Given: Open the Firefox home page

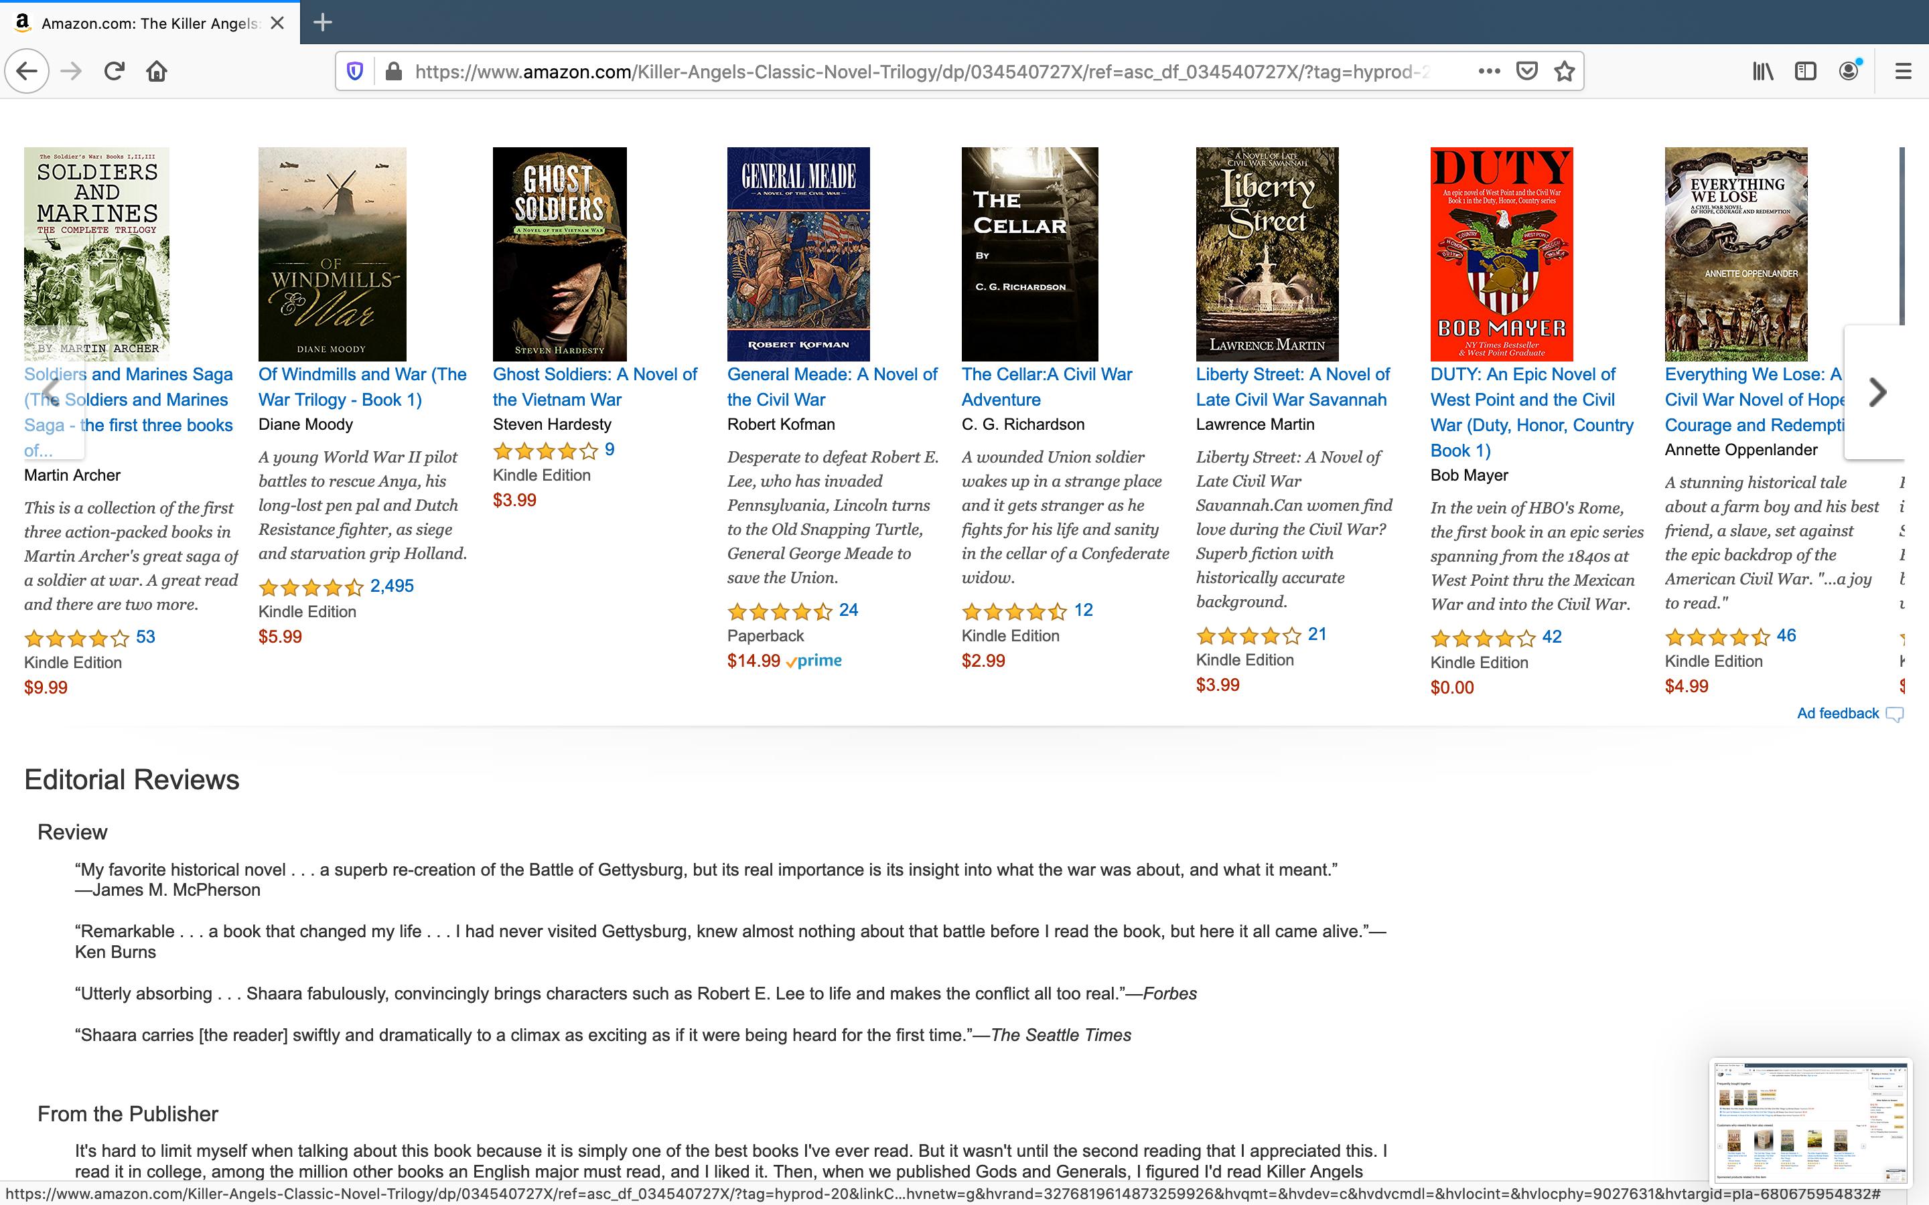Looking at the screenshot, I should (157, 72).
